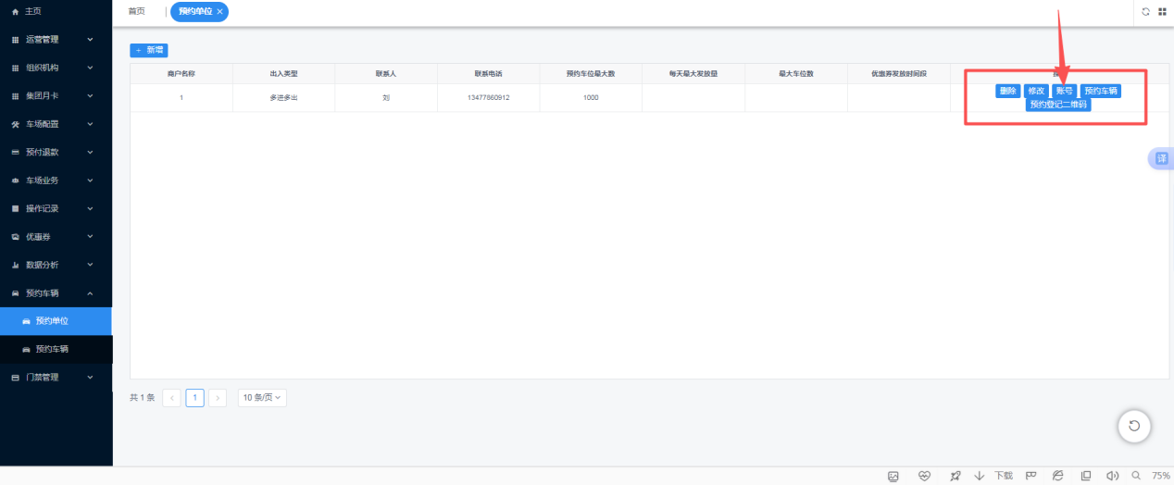Click the home icon beside 主页

point(15,11)
